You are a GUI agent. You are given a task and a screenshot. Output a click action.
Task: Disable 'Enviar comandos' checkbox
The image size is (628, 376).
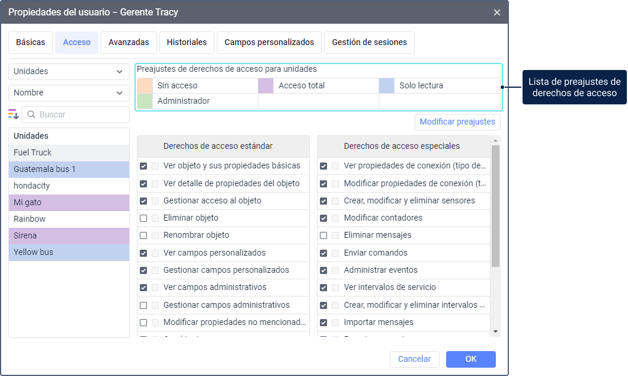323,253
